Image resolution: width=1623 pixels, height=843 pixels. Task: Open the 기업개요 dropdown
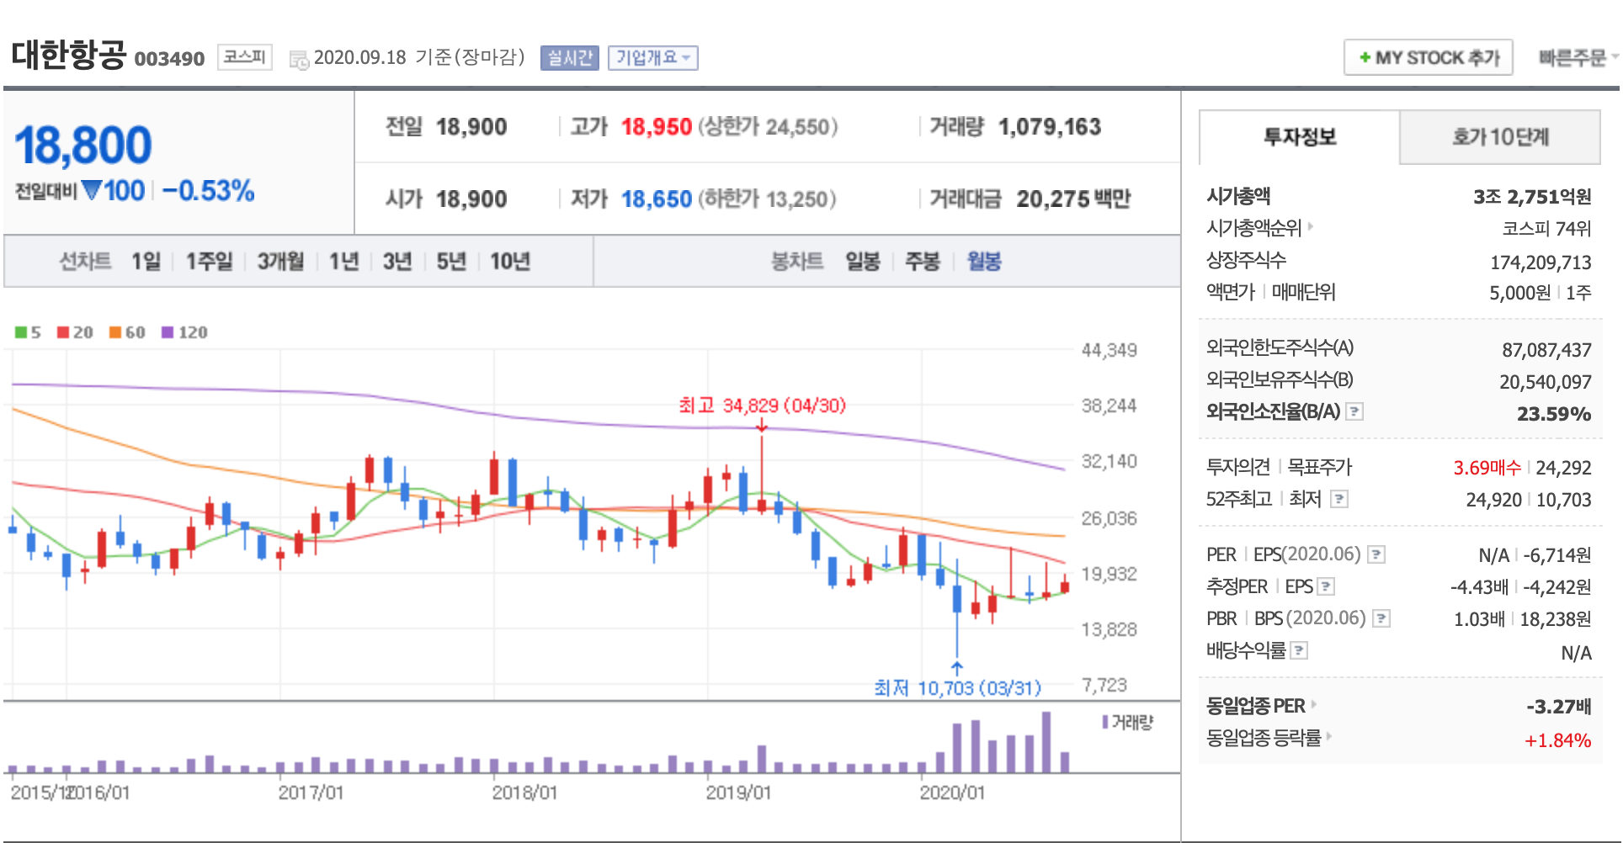(x=653, y=57)
